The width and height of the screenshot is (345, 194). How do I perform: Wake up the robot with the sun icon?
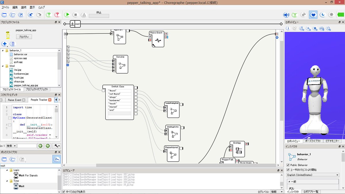click(x=331, y=15)
